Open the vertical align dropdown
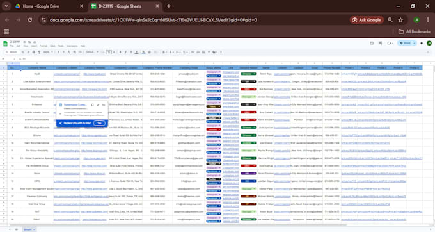435x232 pixels. [x=171, y=52]
